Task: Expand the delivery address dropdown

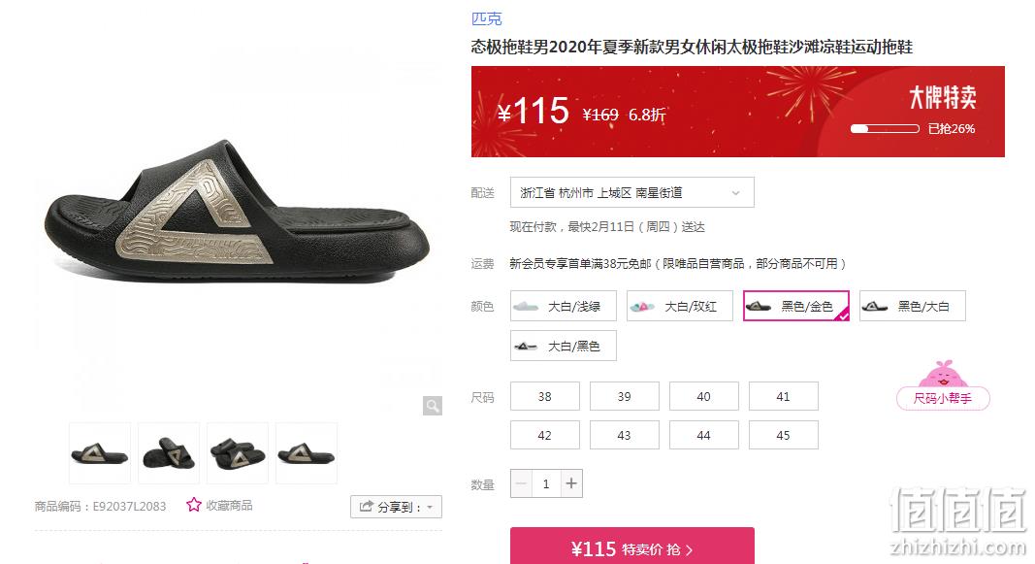Action: [631, 193]
